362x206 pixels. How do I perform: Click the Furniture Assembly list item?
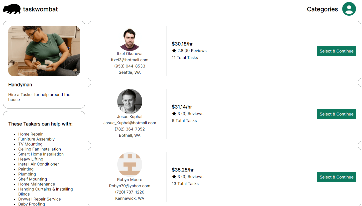pos(36,139)
